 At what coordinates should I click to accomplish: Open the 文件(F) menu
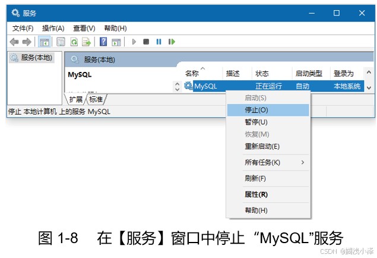tap(23, 29)
